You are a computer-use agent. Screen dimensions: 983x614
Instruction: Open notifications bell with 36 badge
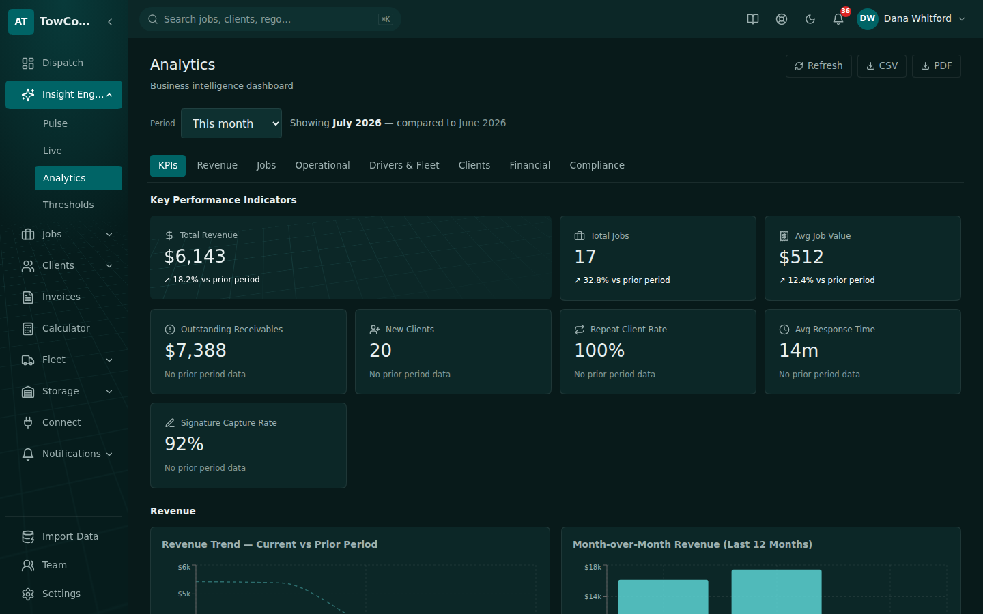pos(838,19)
